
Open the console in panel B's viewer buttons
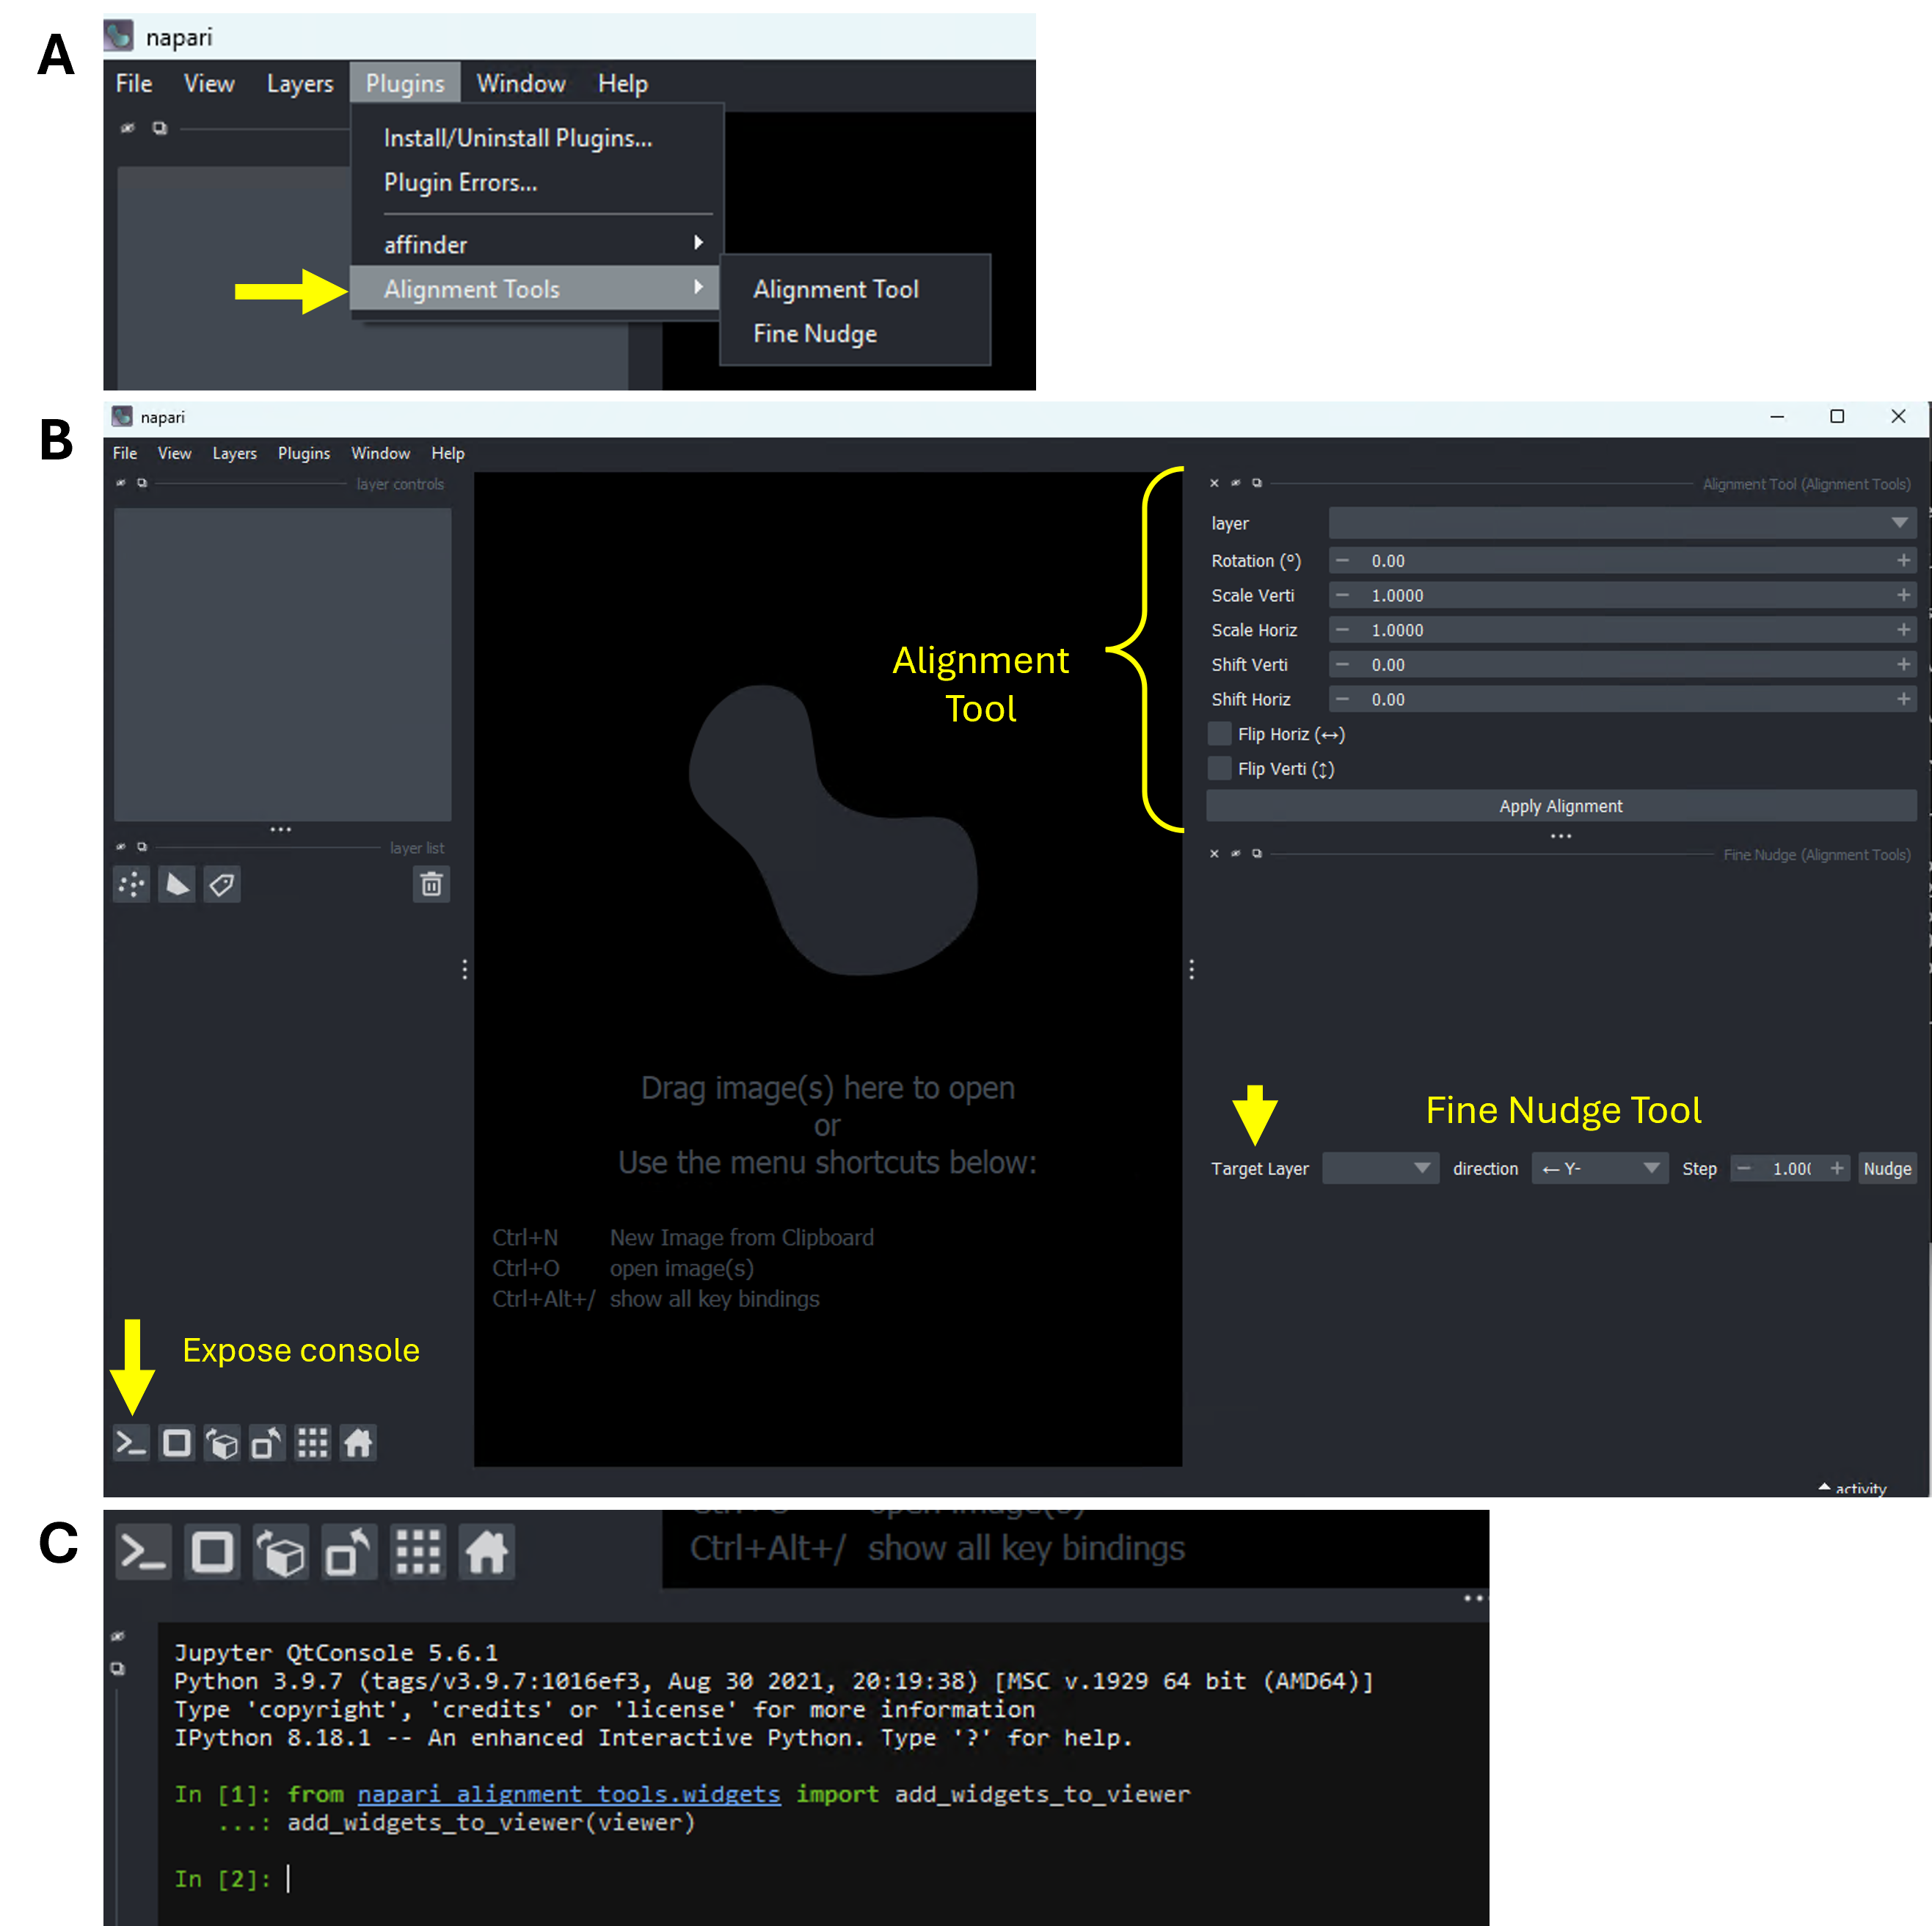[131, 1443]
